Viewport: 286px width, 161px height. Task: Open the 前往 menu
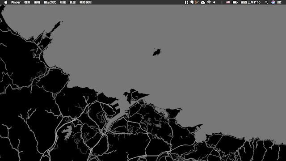pos(63,2)
